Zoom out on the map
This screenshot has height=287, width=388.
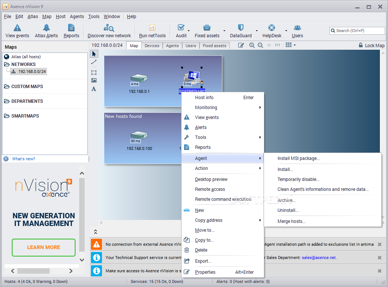point(260,45)
